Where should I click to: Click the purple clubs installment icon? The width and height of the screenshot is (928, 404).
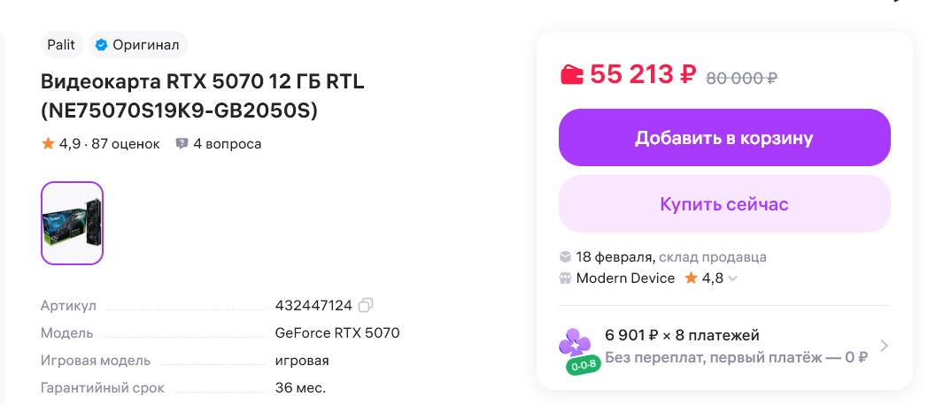pyautogui.click(x=575, y=341)
